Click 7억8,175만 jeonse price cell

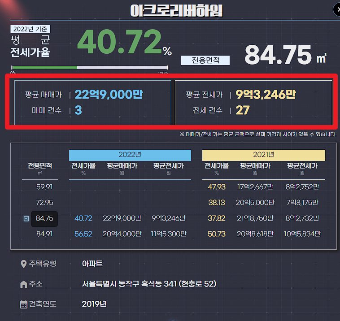[x=302, y=203]
